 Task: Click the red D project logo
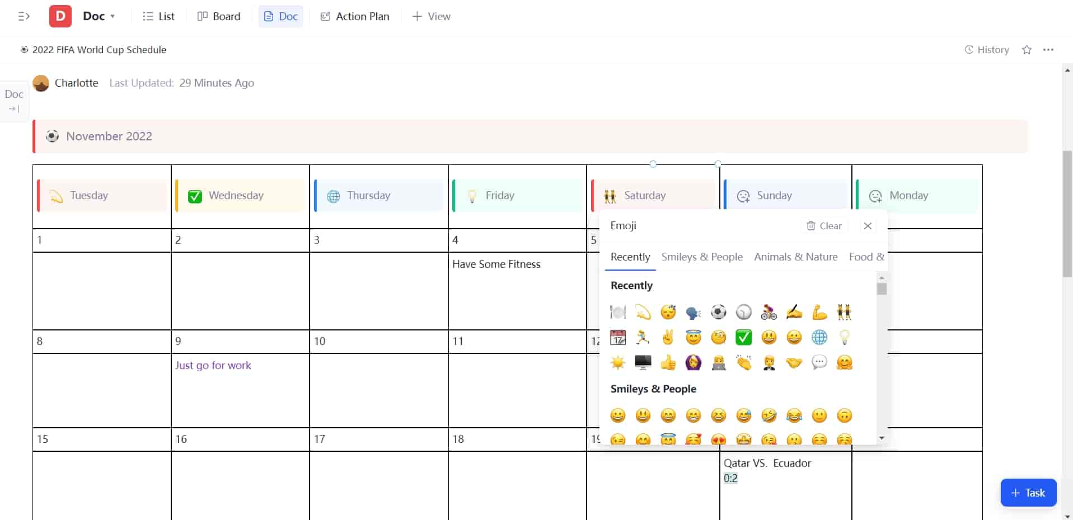coord(60,16)
